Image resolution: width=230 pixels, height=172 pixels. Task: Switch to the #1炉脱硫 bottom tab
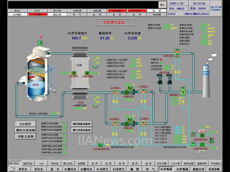click(166, 169)
